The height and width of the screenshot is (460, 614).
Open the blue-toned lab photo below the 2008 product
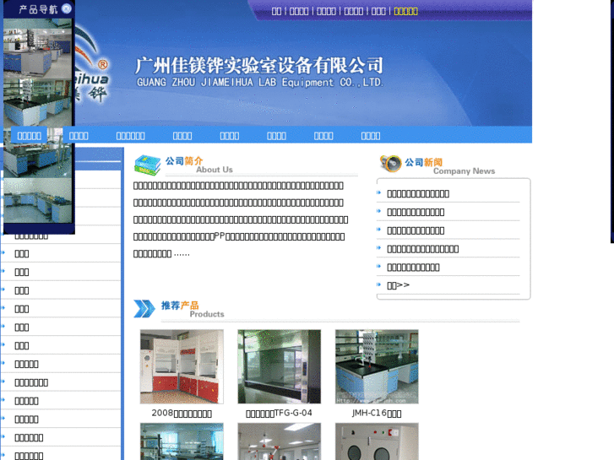click(182, 441)
